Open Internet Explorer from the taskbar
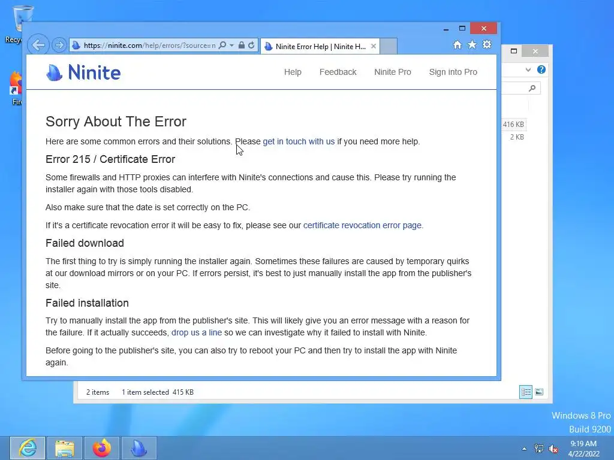The width and height of the screenshot is (614, 460). coord(28,448)
